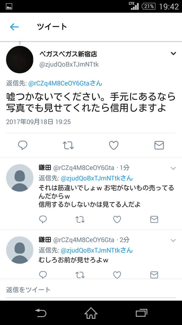Open the black ベガスベガス新宿店 profile avatar
Screen dimensions: 182x325
[x=20, y=59]
